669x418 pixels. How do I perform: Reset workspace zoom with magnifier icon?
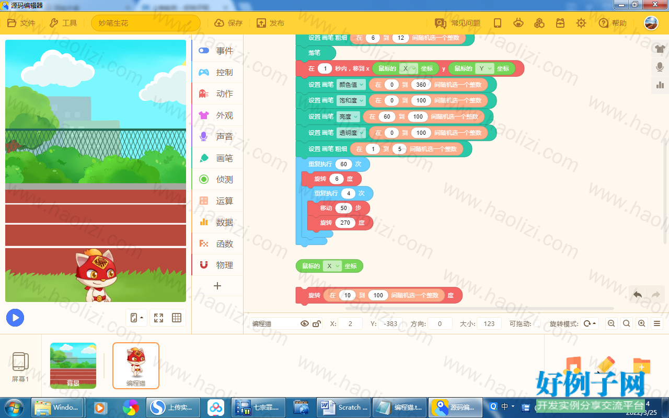[x=626, y=323]
